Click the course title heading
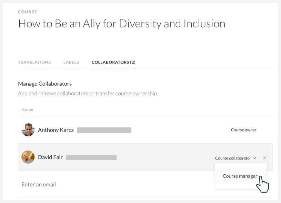 click(x=122, y=23)
